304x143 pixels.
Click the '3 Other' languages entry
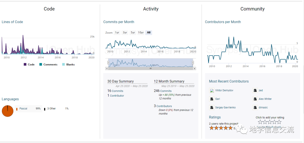point(52,108)
